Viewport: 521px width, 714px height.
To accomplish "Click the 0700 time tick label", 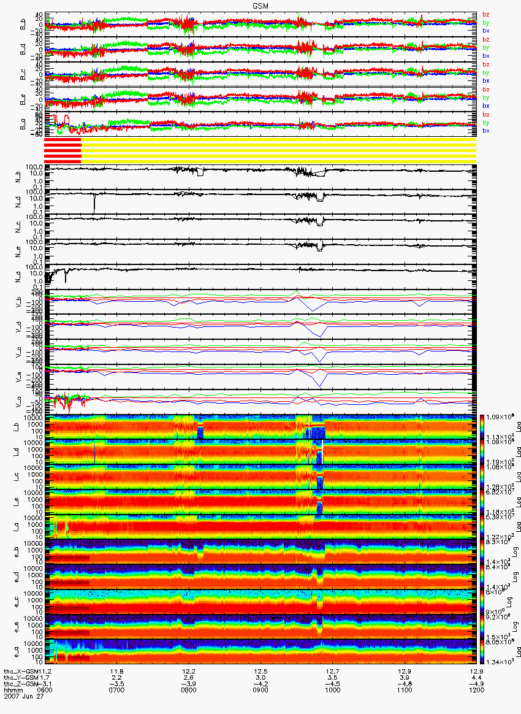I will point(116,690).
